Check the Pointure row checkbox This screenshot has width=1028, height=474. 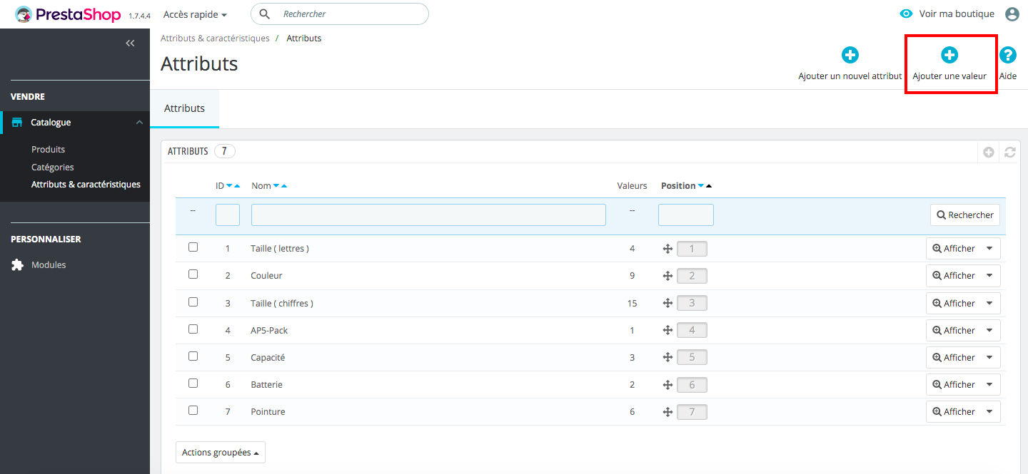(193, 410)
